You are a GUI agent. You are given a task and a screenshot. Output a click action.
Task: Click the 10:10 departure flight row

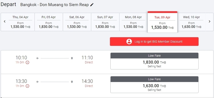[x=107, y=62]
